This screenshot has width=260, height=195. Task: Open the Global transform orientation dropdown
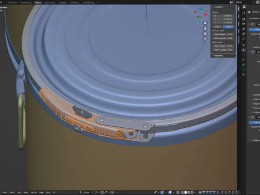[86, 192]
